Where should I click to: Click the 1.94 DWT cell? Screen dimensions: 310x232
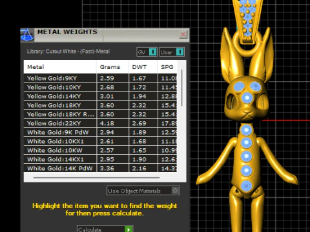[x=143, y=96]
